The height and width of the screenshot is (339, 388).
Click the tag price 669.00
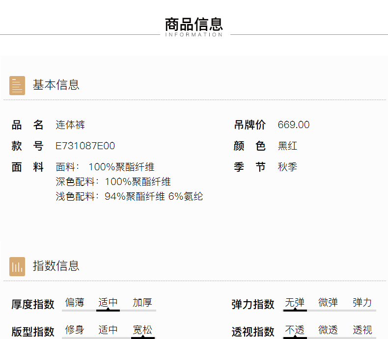tap(294, 125)
